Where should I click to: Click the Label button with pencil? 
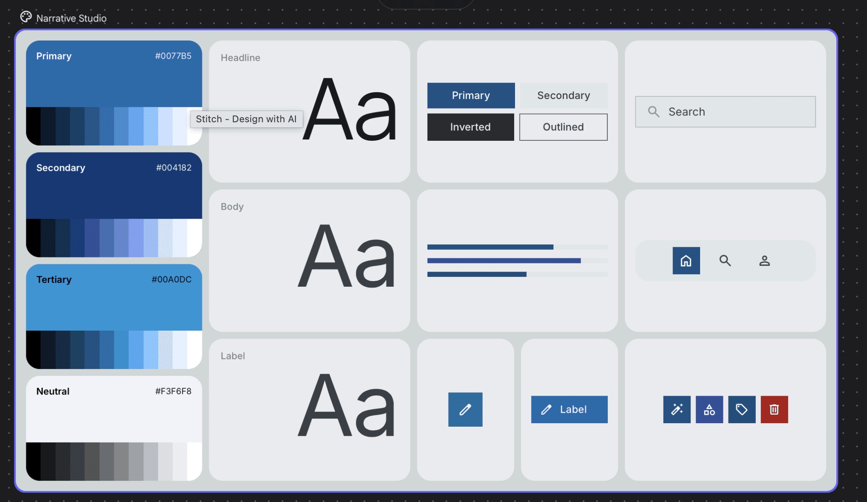(x=569, y=409)
